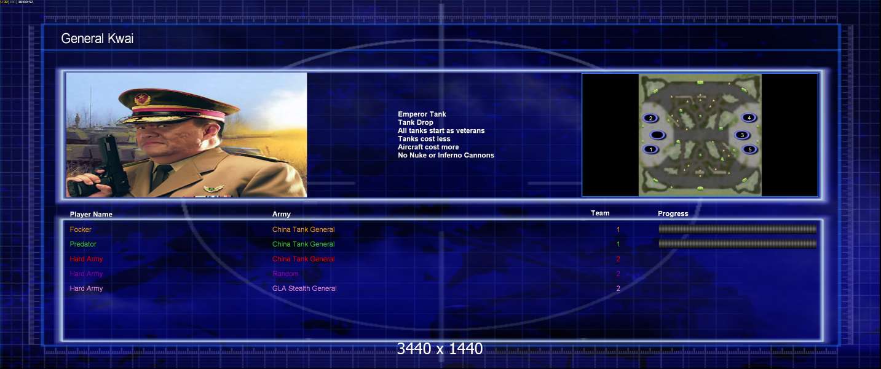Select player name Focker
Image resolution: width=881 pixels, height=369 pixels.
pos(81,229)
